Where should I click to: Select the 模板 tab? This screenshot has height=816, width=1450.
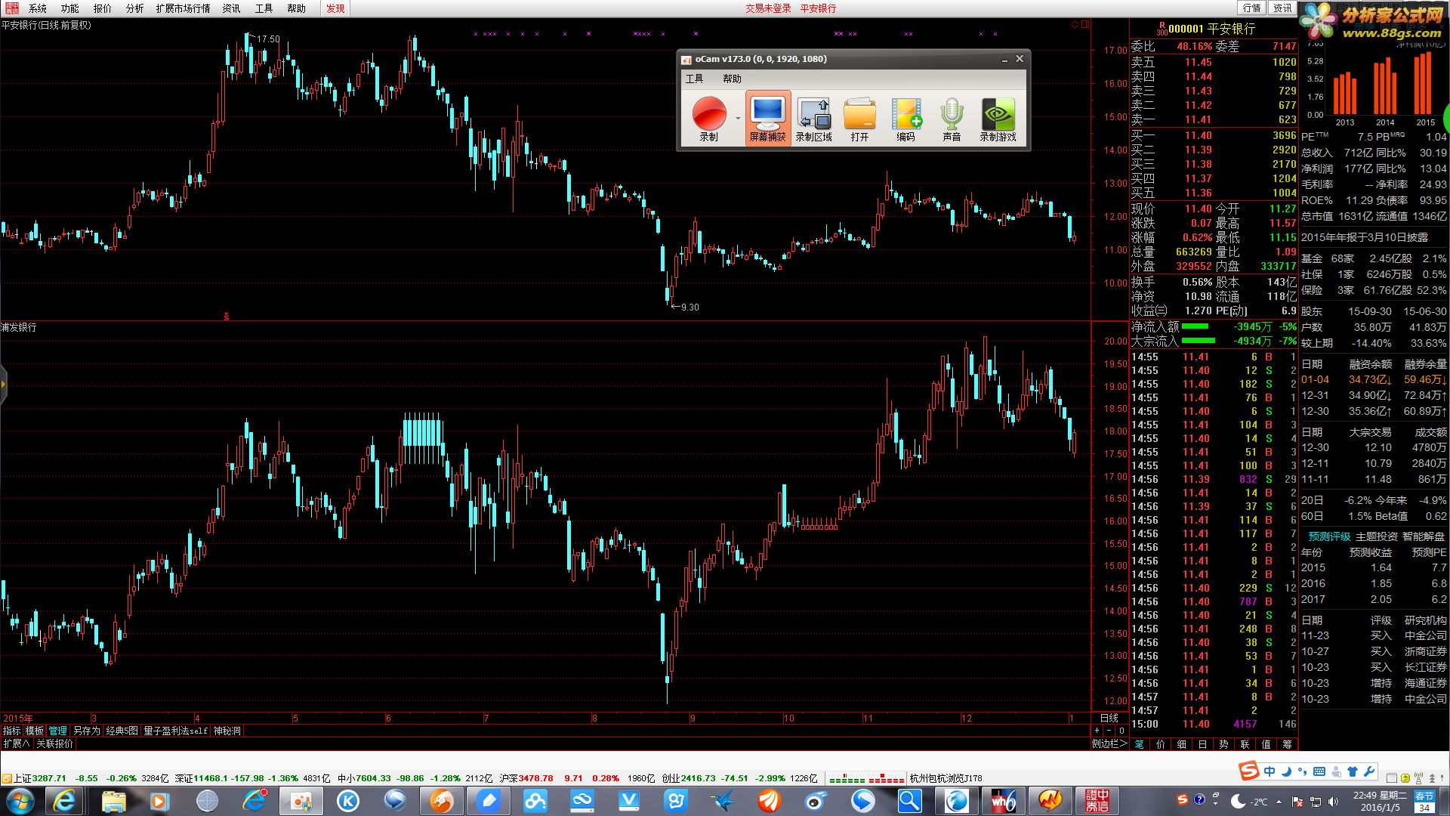pos(34,731)
